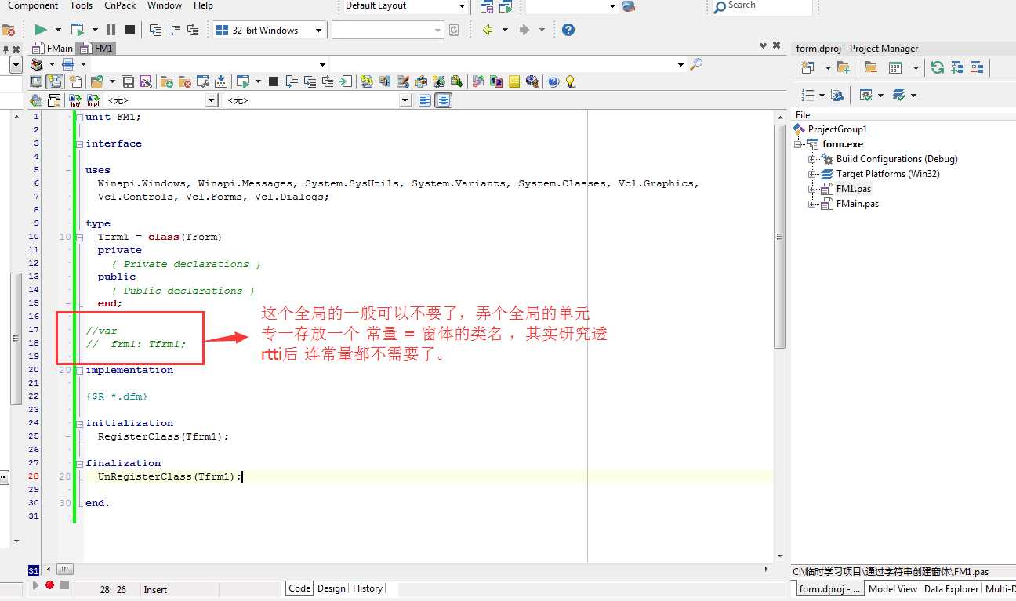Click RegisterClass(Tfrm1); code line
Viewport: 1016px width, 601px height.
163,436
